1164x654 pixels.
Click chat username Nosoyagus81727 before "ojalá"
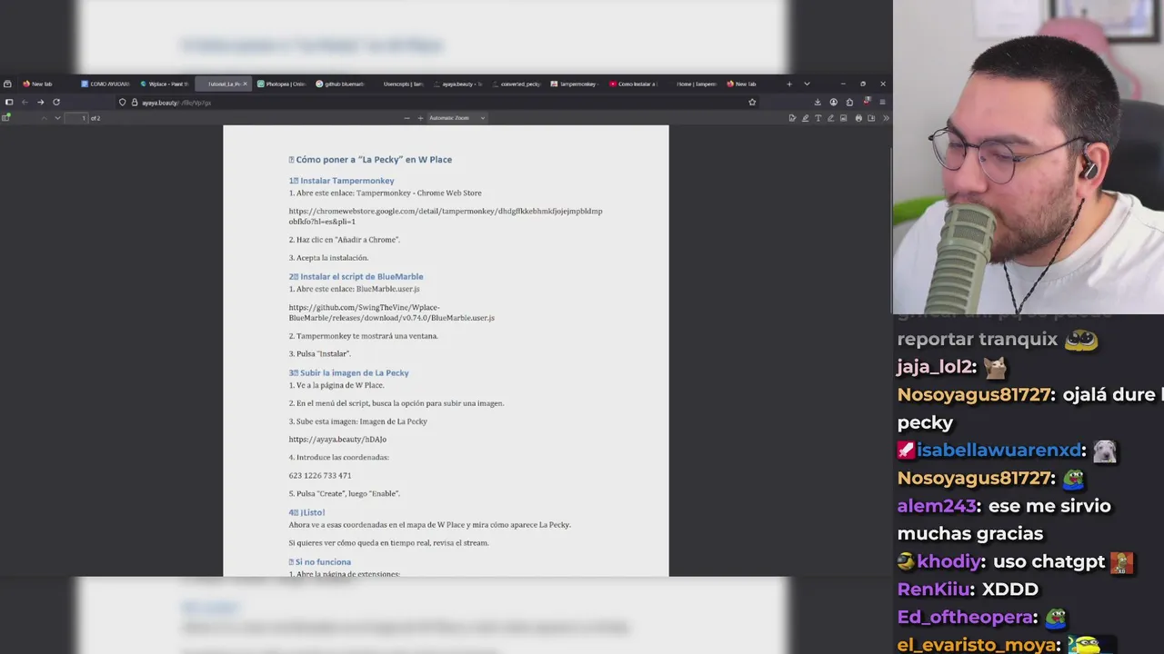click(973, 395)
